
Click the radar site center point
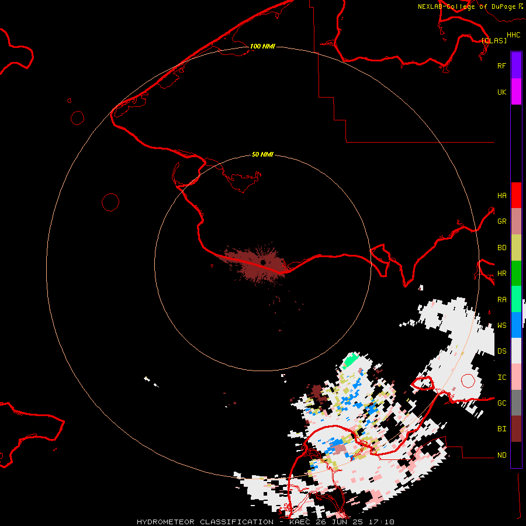[x=264, y=262]
